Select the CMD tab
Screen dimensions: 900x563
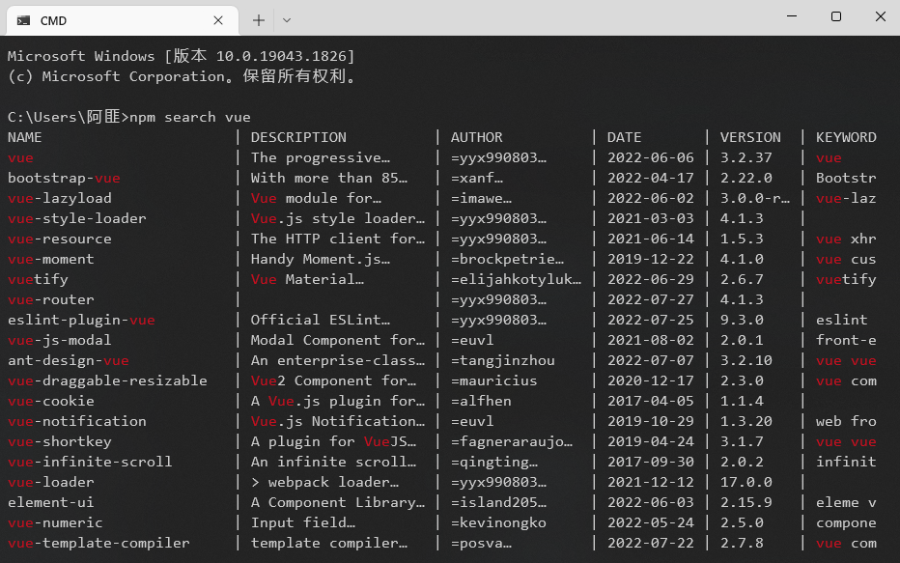[x=123, y=20]
